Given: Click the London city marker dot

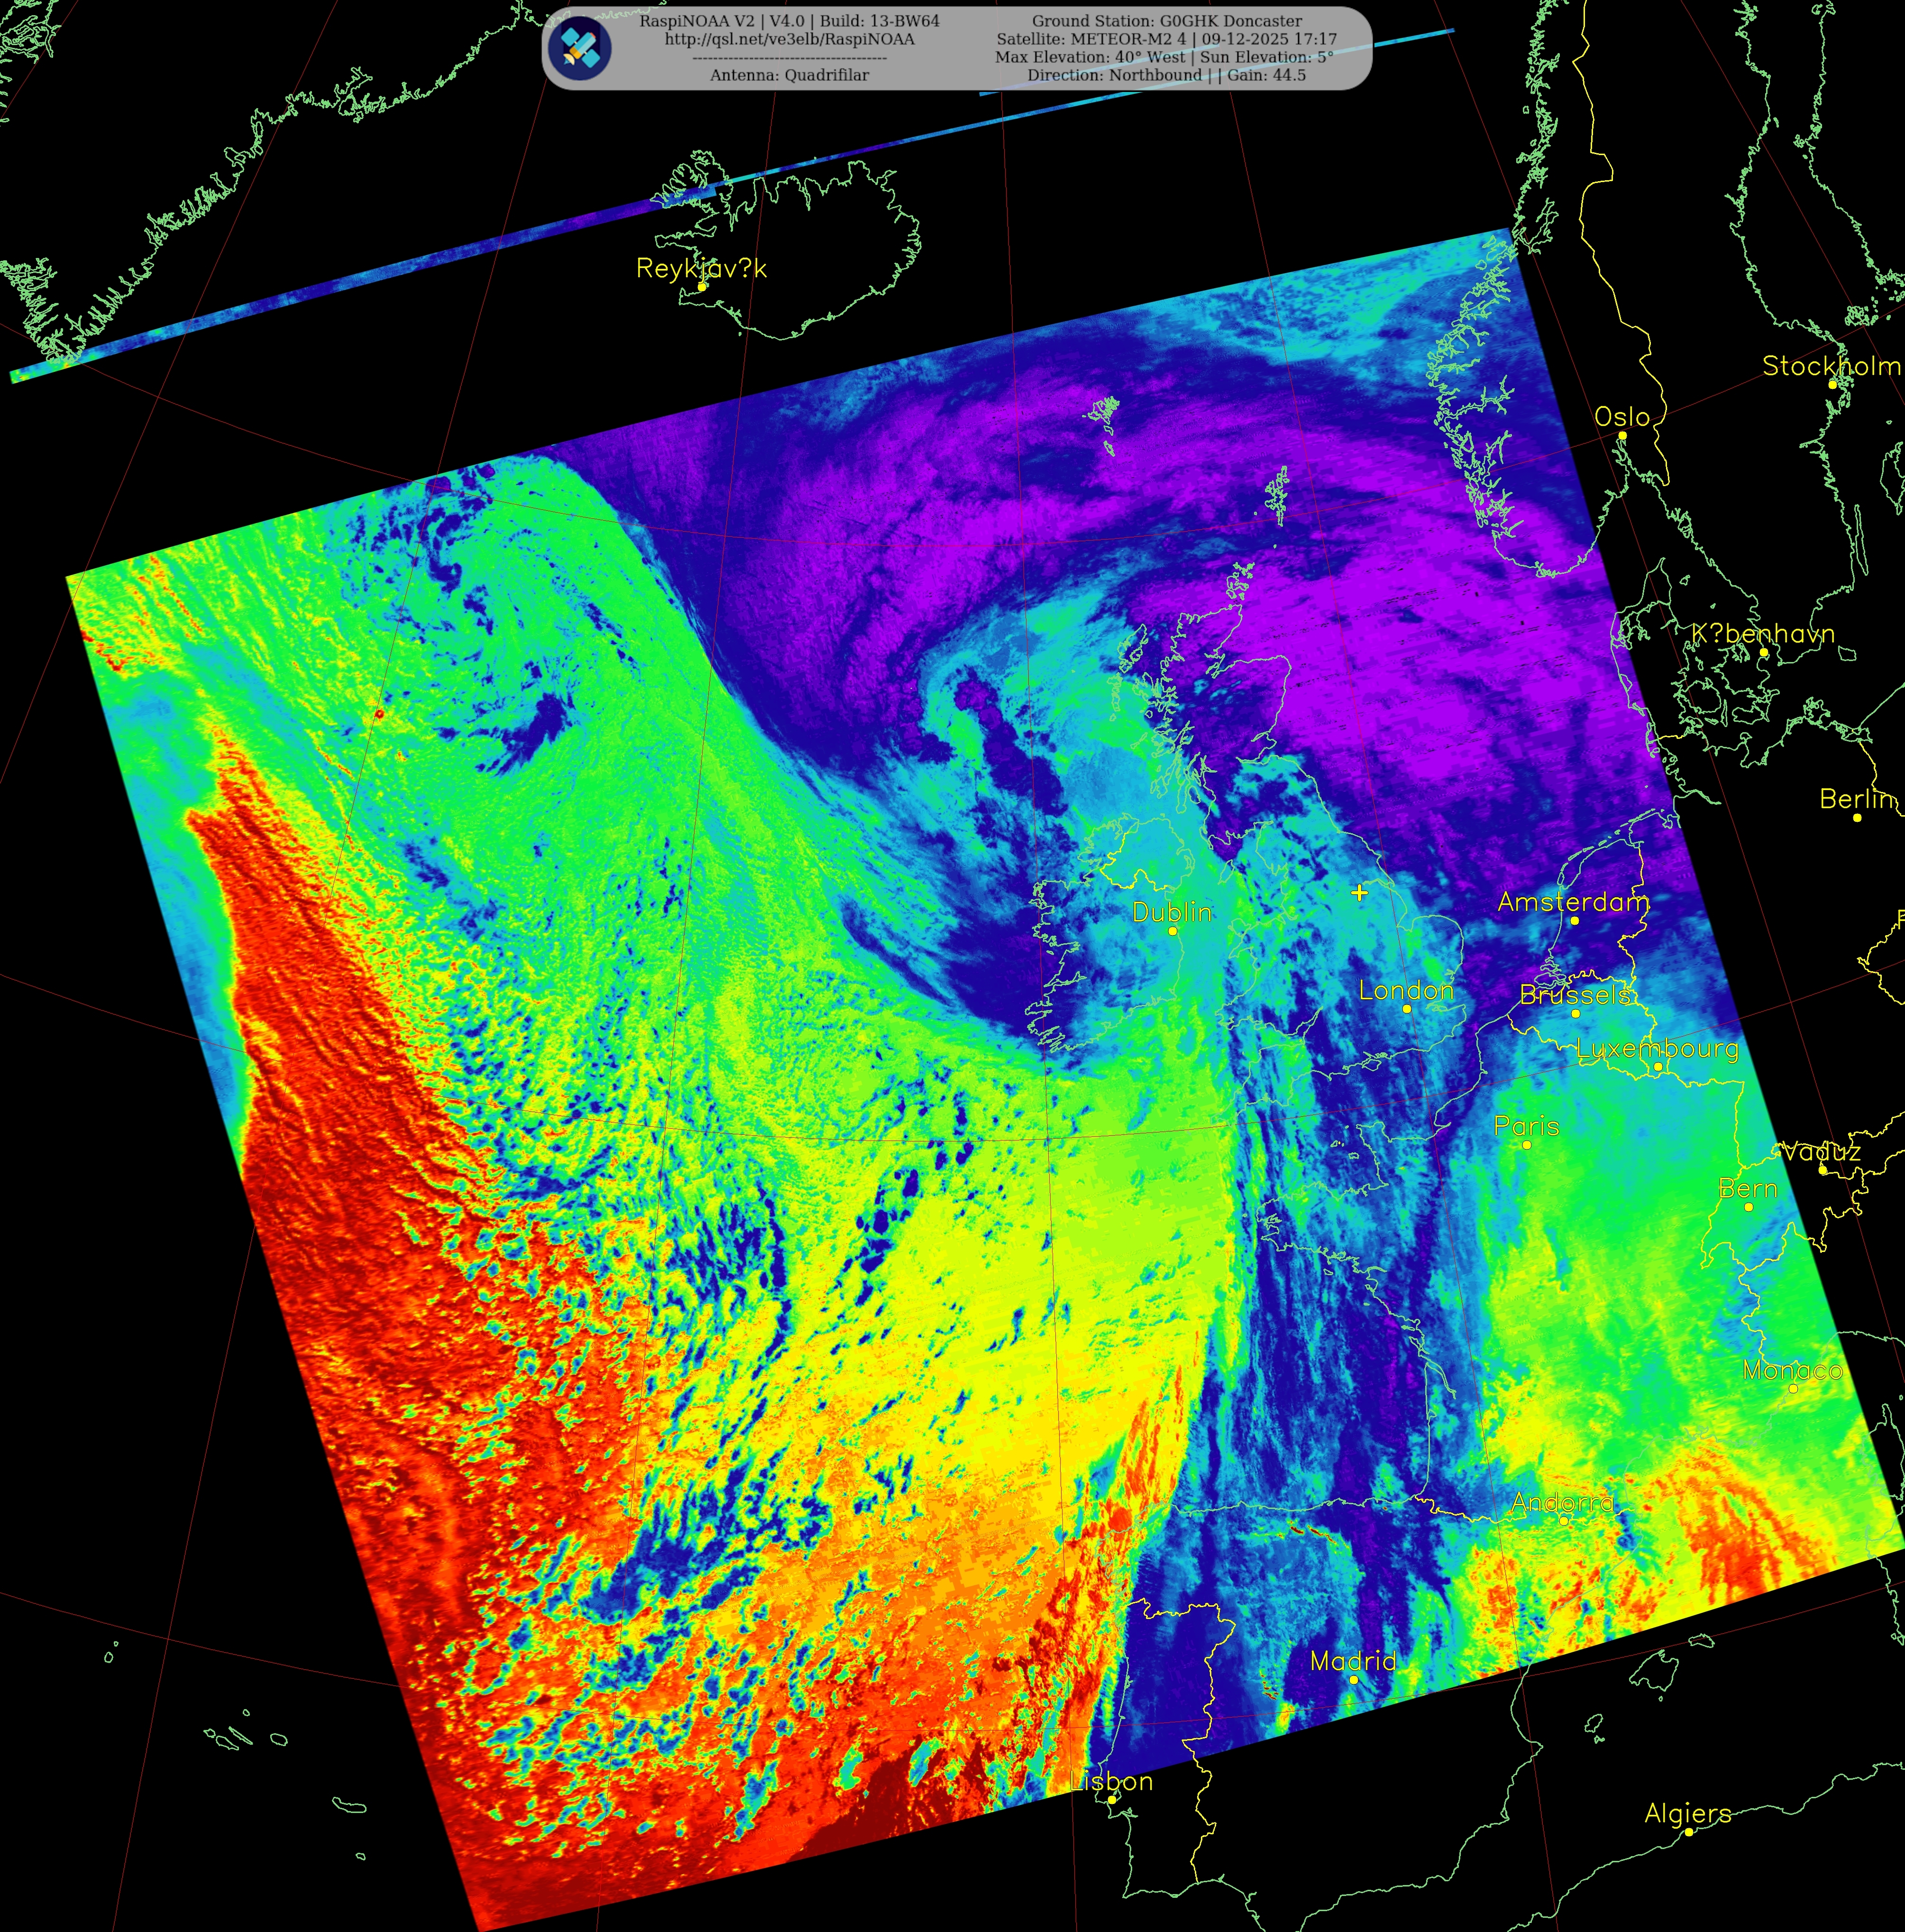Looking at the screenshot, I should coord(1407,1009).
